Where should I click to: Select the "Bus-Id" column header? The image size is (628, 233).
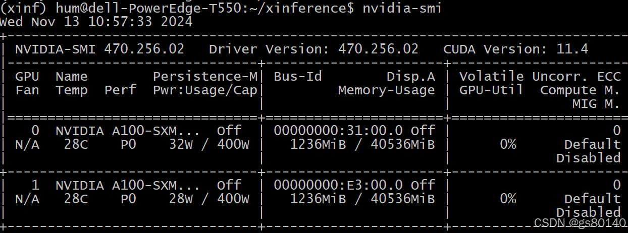[298, 77]
